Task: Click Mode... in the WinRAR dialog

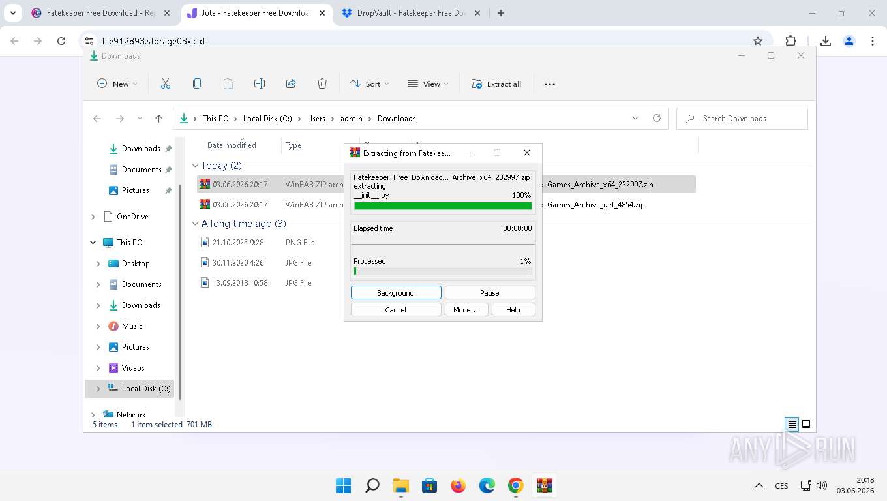Action: point(466,310)
